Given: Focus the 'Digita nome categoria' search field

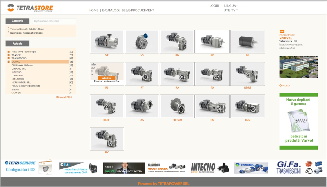Looking at the screenshot, I should (54, 21).
